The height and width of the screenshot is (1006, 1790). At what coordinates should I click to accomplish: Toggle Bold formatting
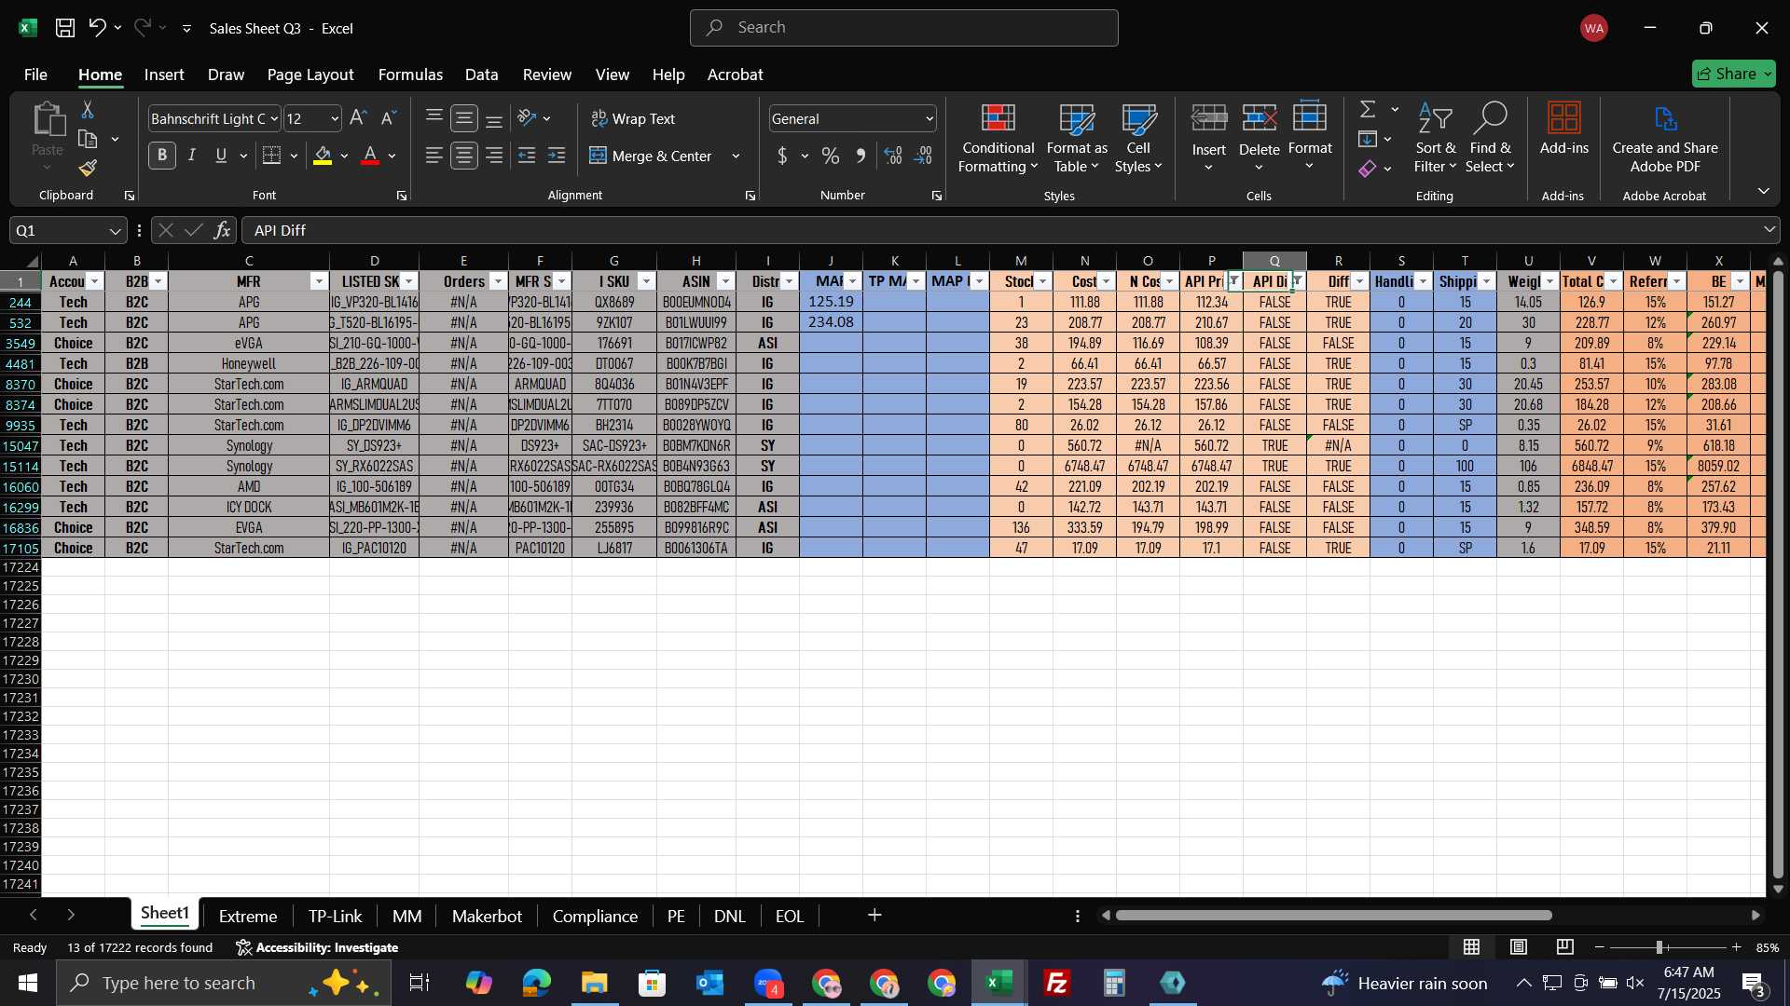(162, 156)
